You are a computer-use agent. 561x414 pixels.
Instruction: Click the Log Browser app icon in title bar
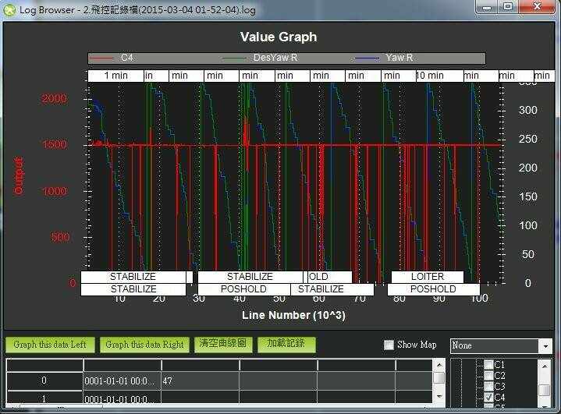click(x=9, y=7)
